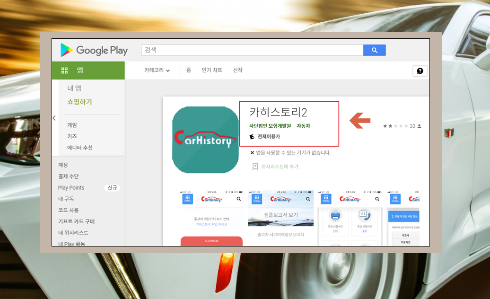Open the fourth screenshot 자동차 일반 사양 정보
This screenshot has width=490, height=299.
coord(403,218)
